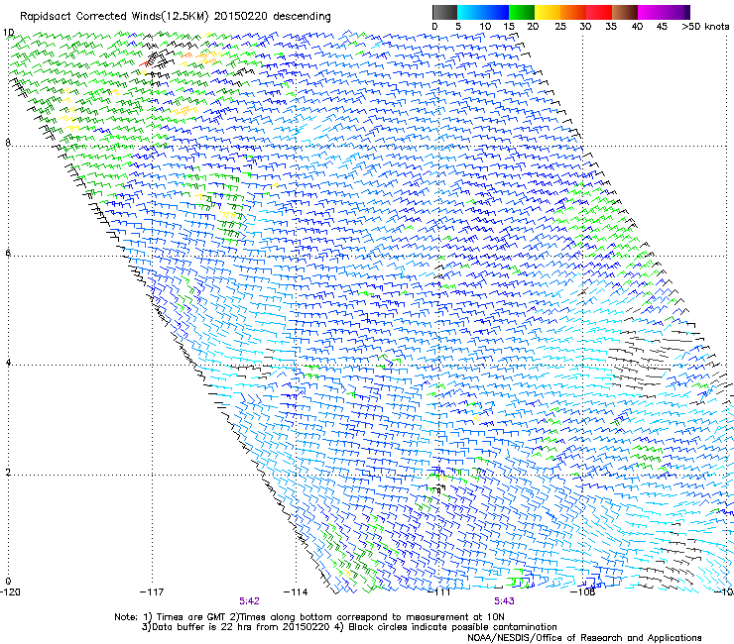Click the orange 25-30 knots legend color
Image resolution: width=734 pixels, height=644 pixels.
pyautogui.click(x=573, y=12)
